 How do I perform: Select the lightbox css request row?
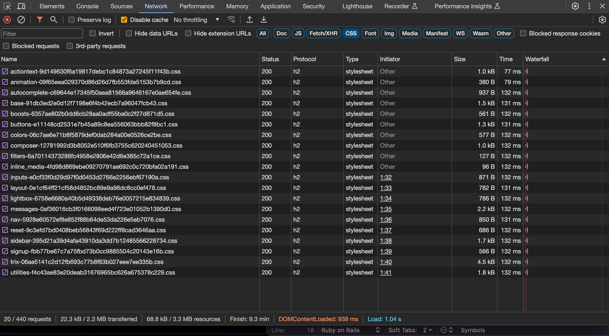(304, 198)
